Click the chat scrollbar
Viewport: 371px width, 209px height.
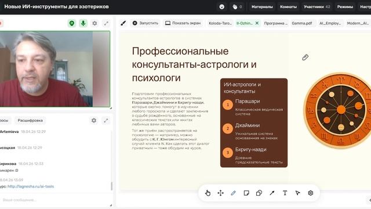[x=112, y=186]
